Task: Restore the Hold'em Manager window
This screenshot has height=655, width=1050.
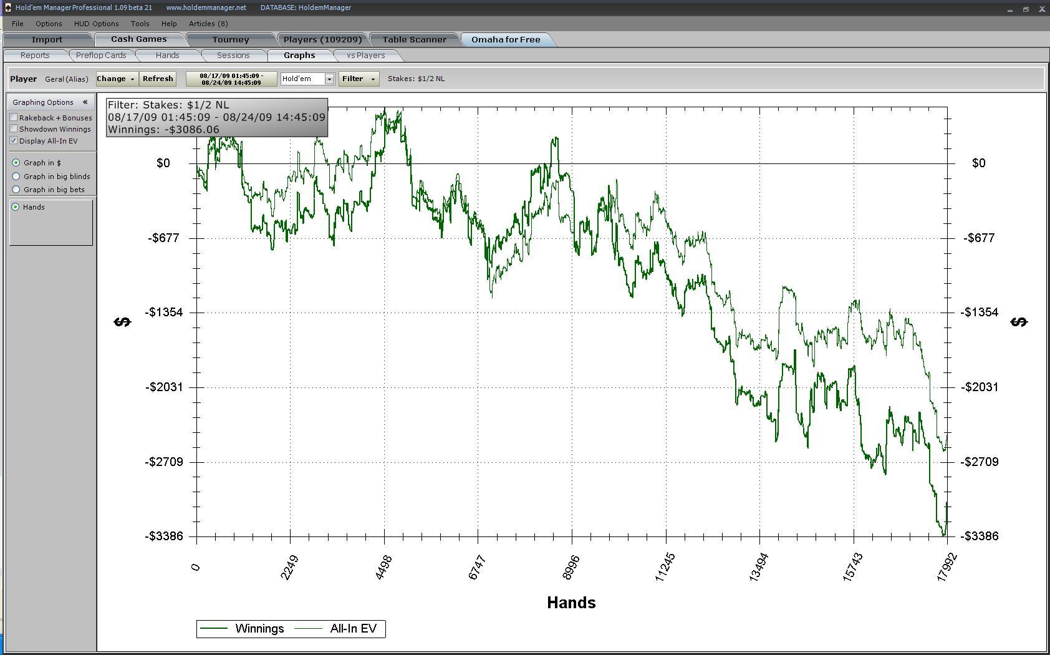Action: 1026,9
